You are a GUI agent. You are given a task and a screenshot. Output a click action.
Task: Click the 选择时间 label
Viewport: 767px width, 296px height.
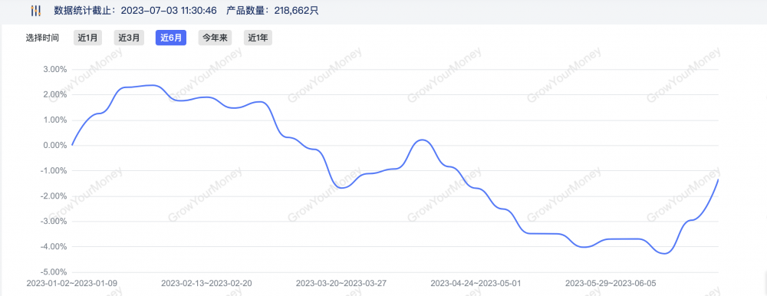coord(42,38)
